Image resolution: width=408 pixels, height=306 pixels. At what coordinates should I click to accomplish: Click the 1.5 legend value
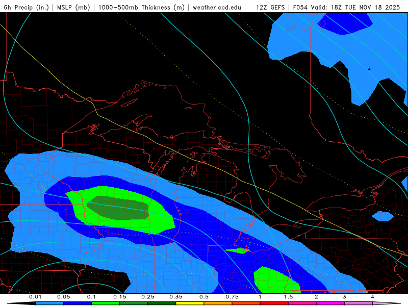click(x=288, y=297)
